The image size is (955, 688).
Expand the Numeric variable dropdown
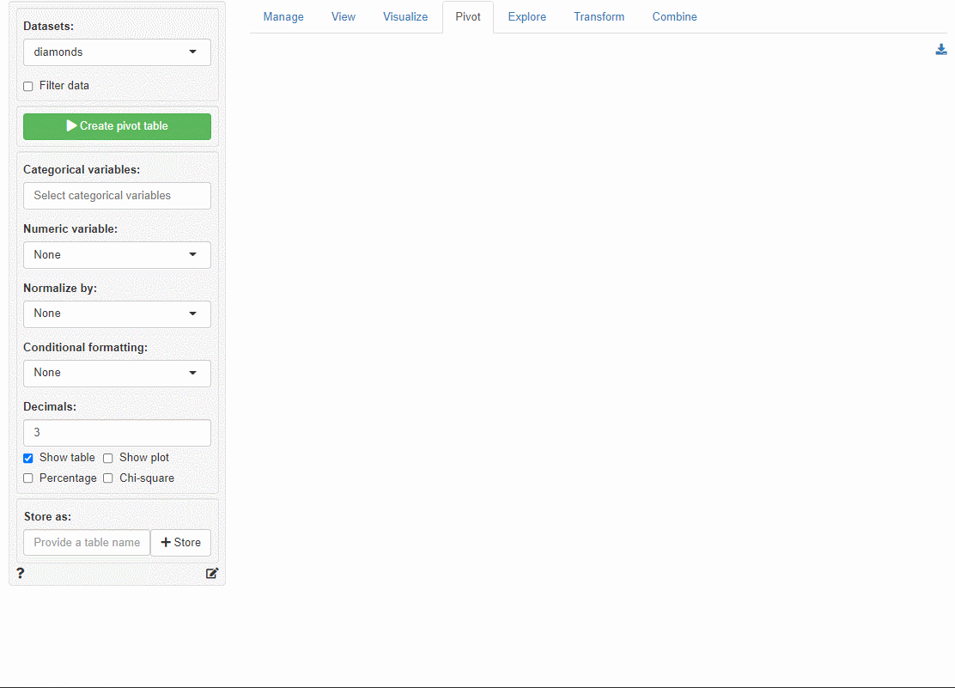(117, 255)
